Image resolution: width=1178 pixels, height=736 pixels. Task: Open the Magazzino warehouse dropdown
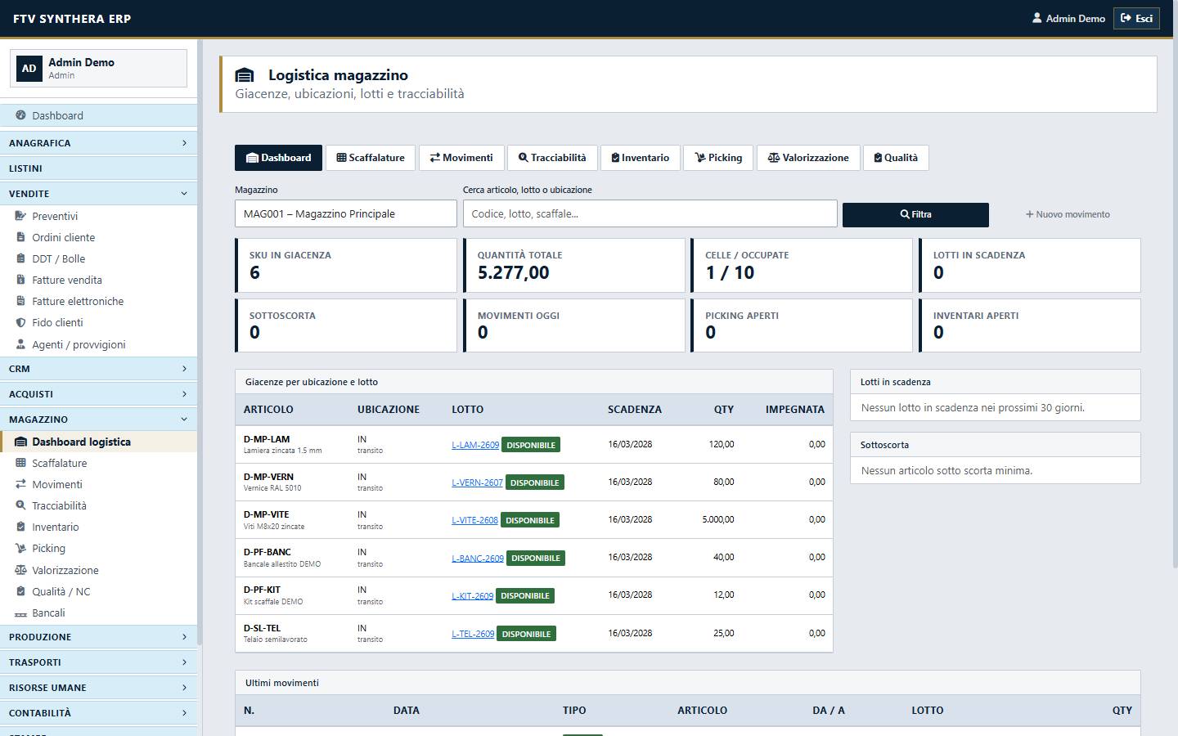[x=345, y=213]
